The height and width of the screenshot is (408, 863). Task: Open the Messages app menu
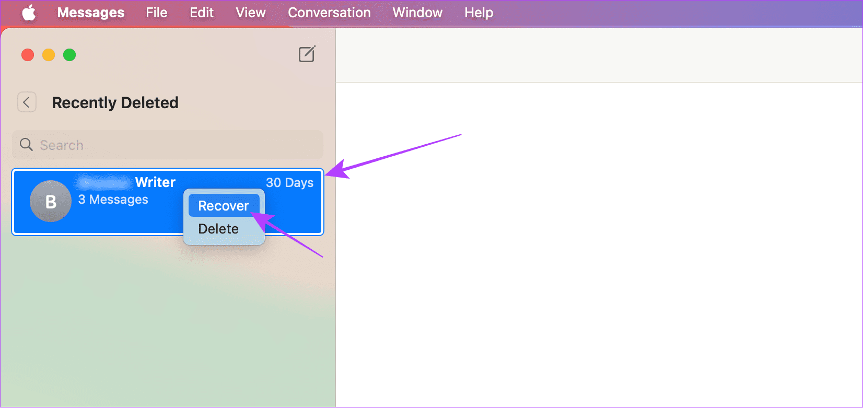(91, 13)
